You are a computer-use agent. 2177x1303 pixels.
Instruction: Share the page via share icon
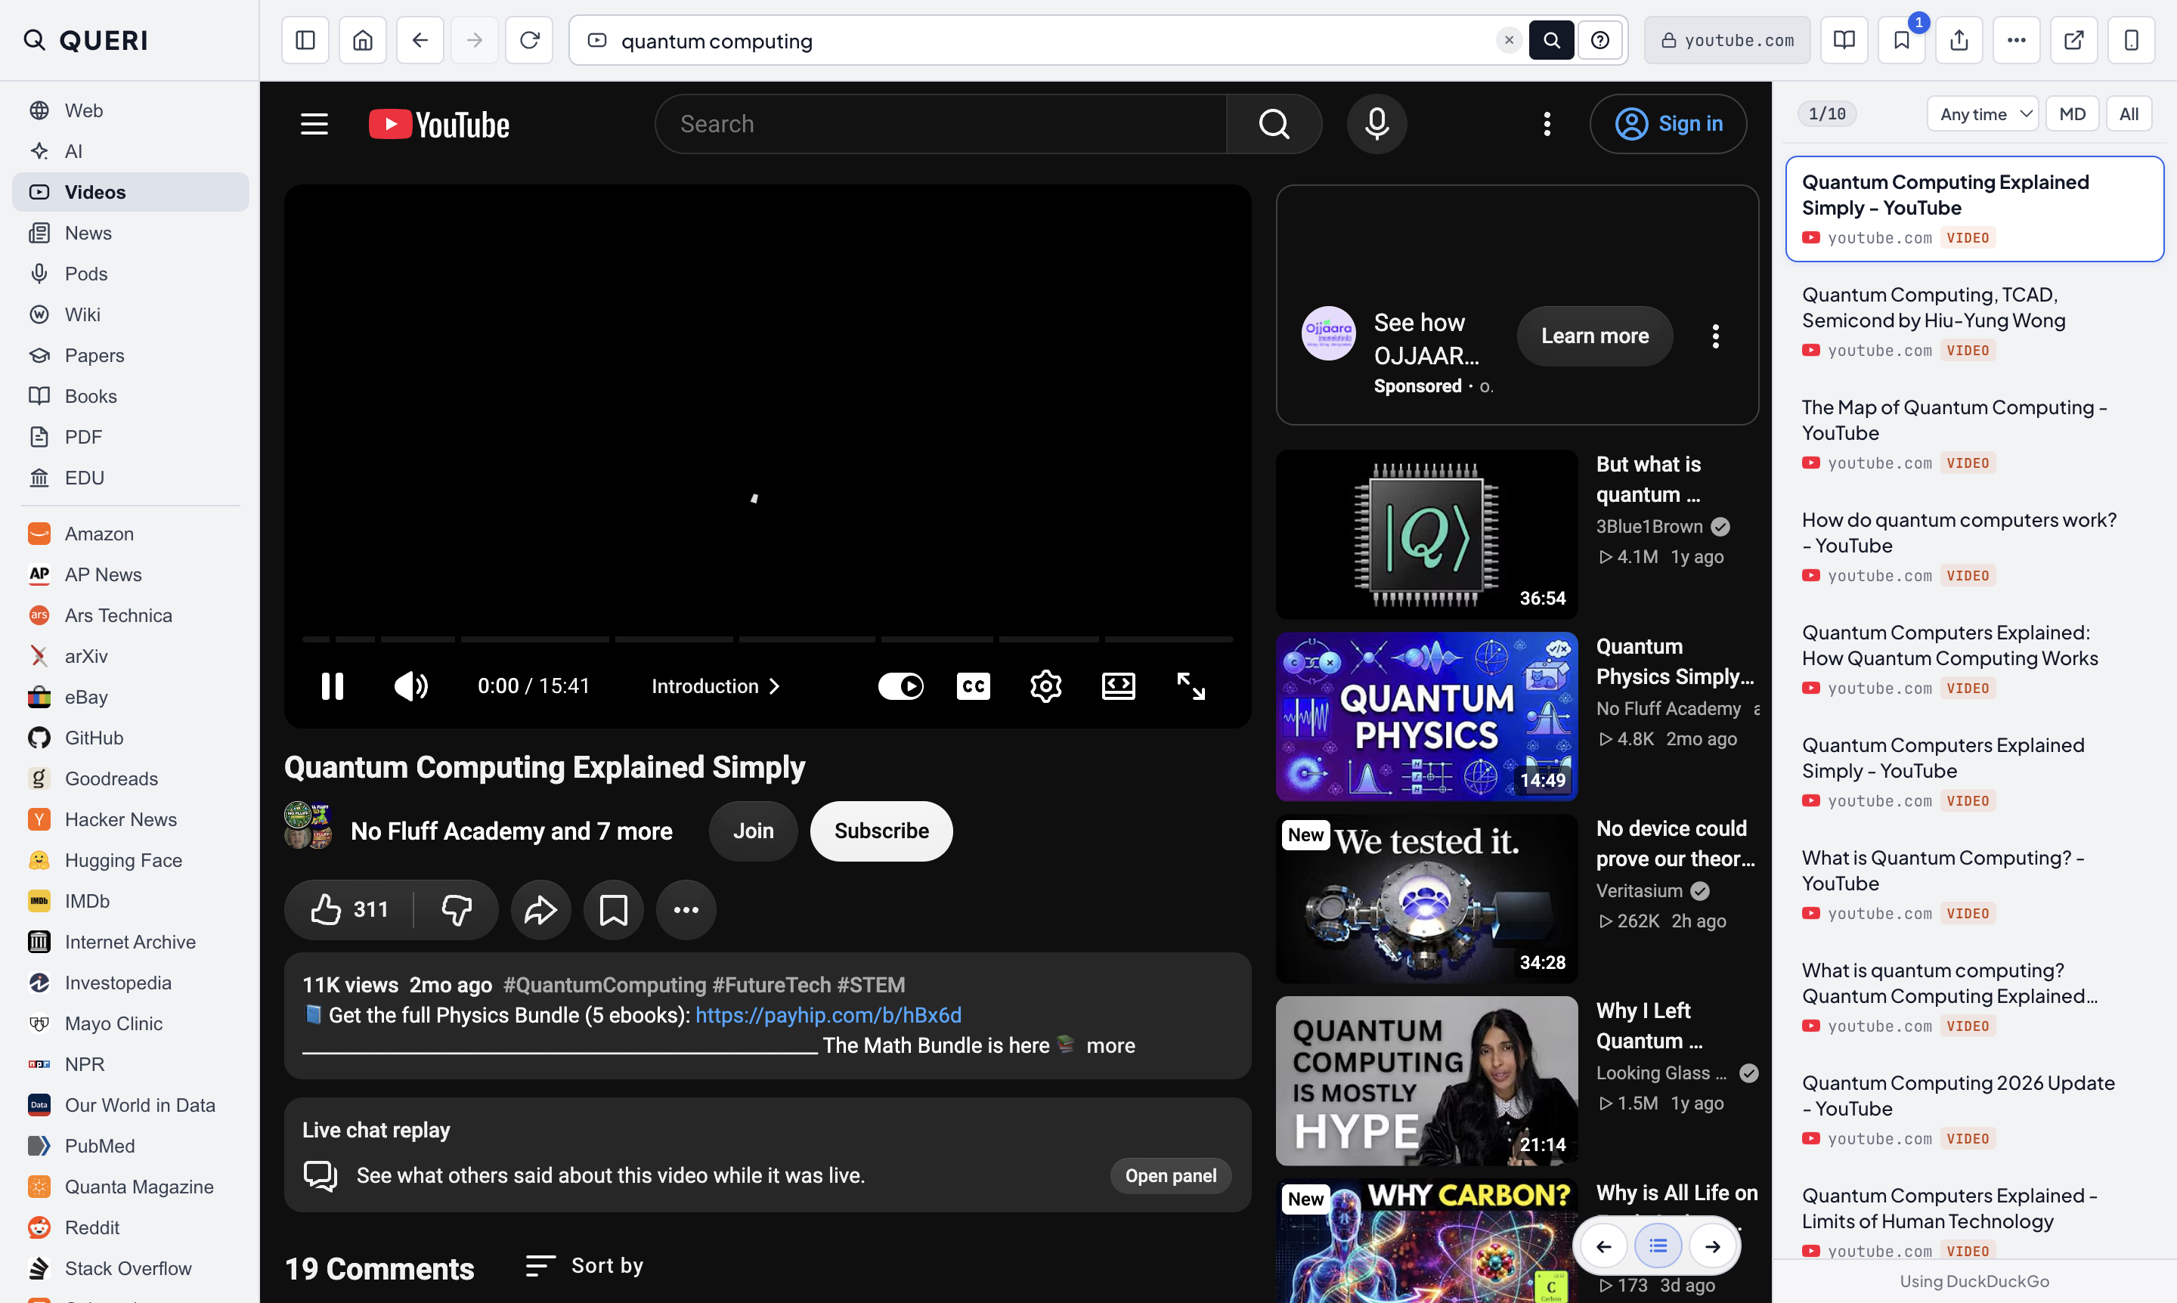pos(1959,40)
